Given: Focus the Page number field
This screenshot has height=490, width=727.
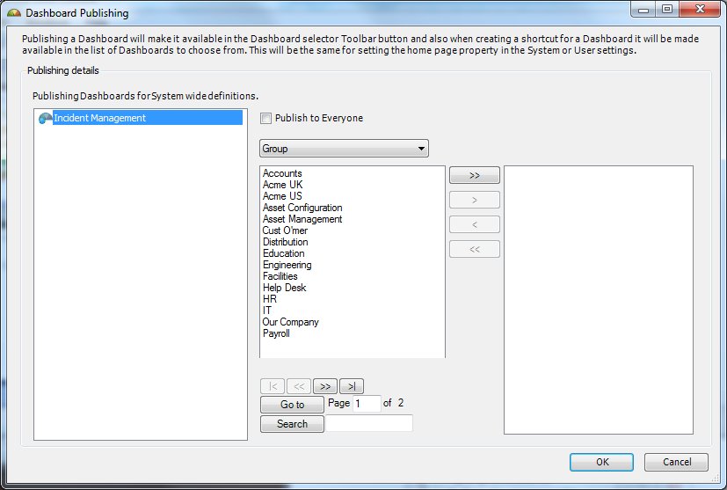Looking at the screenshot, I should [367, 404].
